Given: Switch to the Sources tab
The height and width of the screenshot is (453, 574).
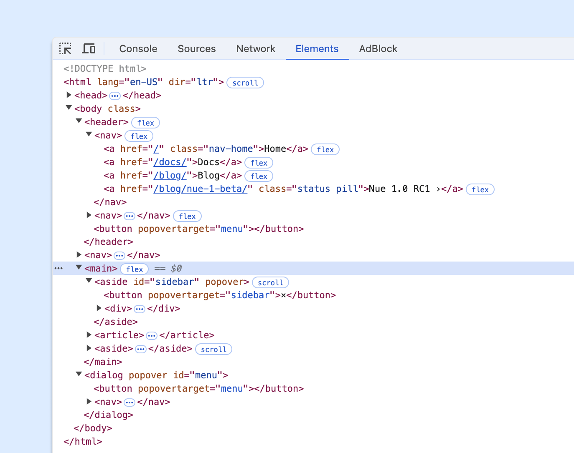Looking at the screenshot, I should click(x=197, y=49).
